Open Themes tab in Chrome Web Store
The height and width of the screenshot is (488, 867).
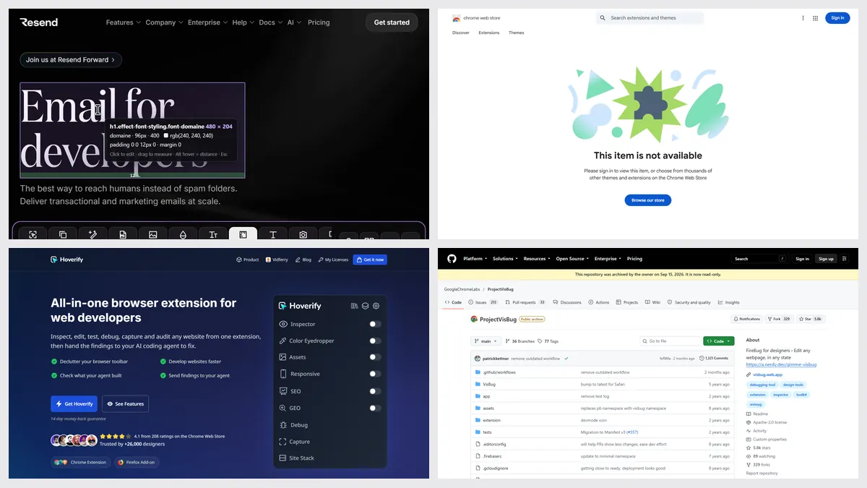click(517, 33)
